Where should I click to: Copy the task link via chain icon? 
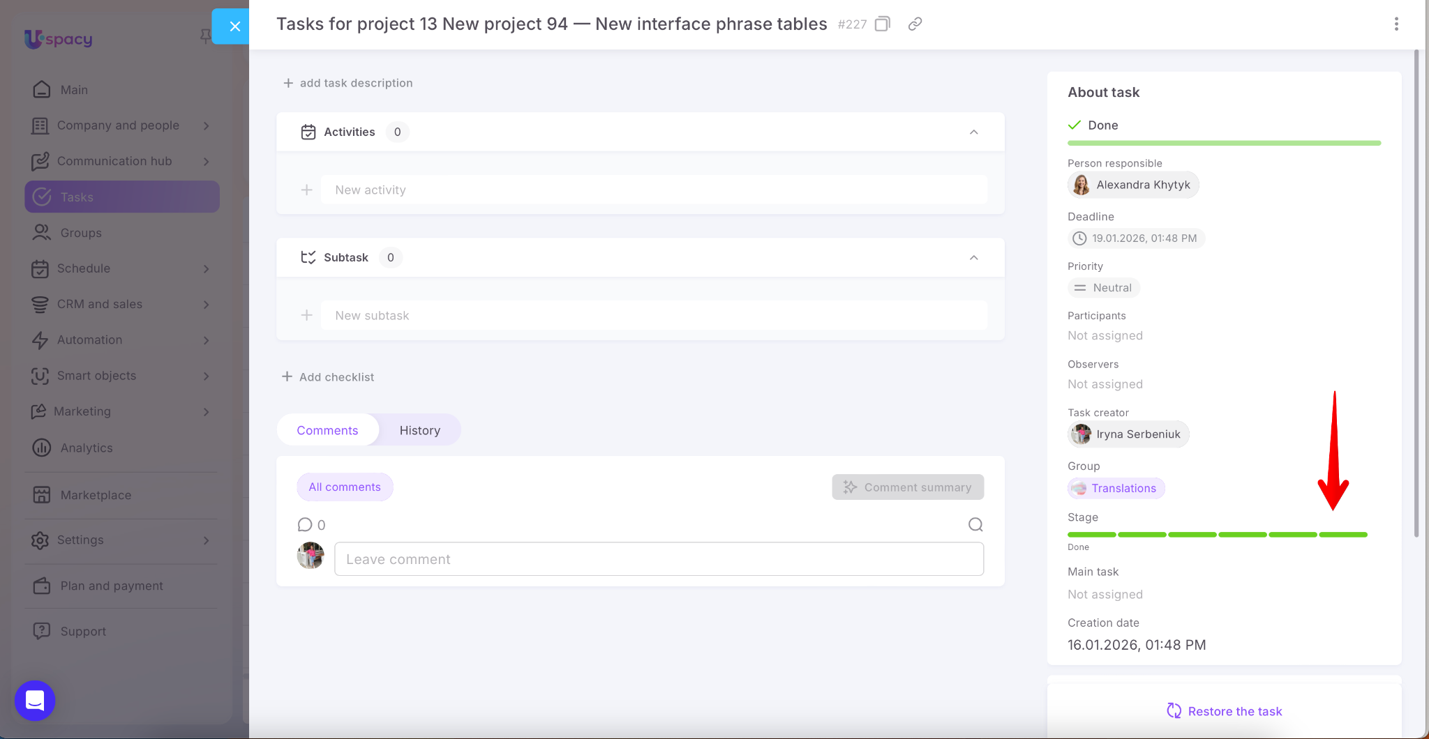915,24
